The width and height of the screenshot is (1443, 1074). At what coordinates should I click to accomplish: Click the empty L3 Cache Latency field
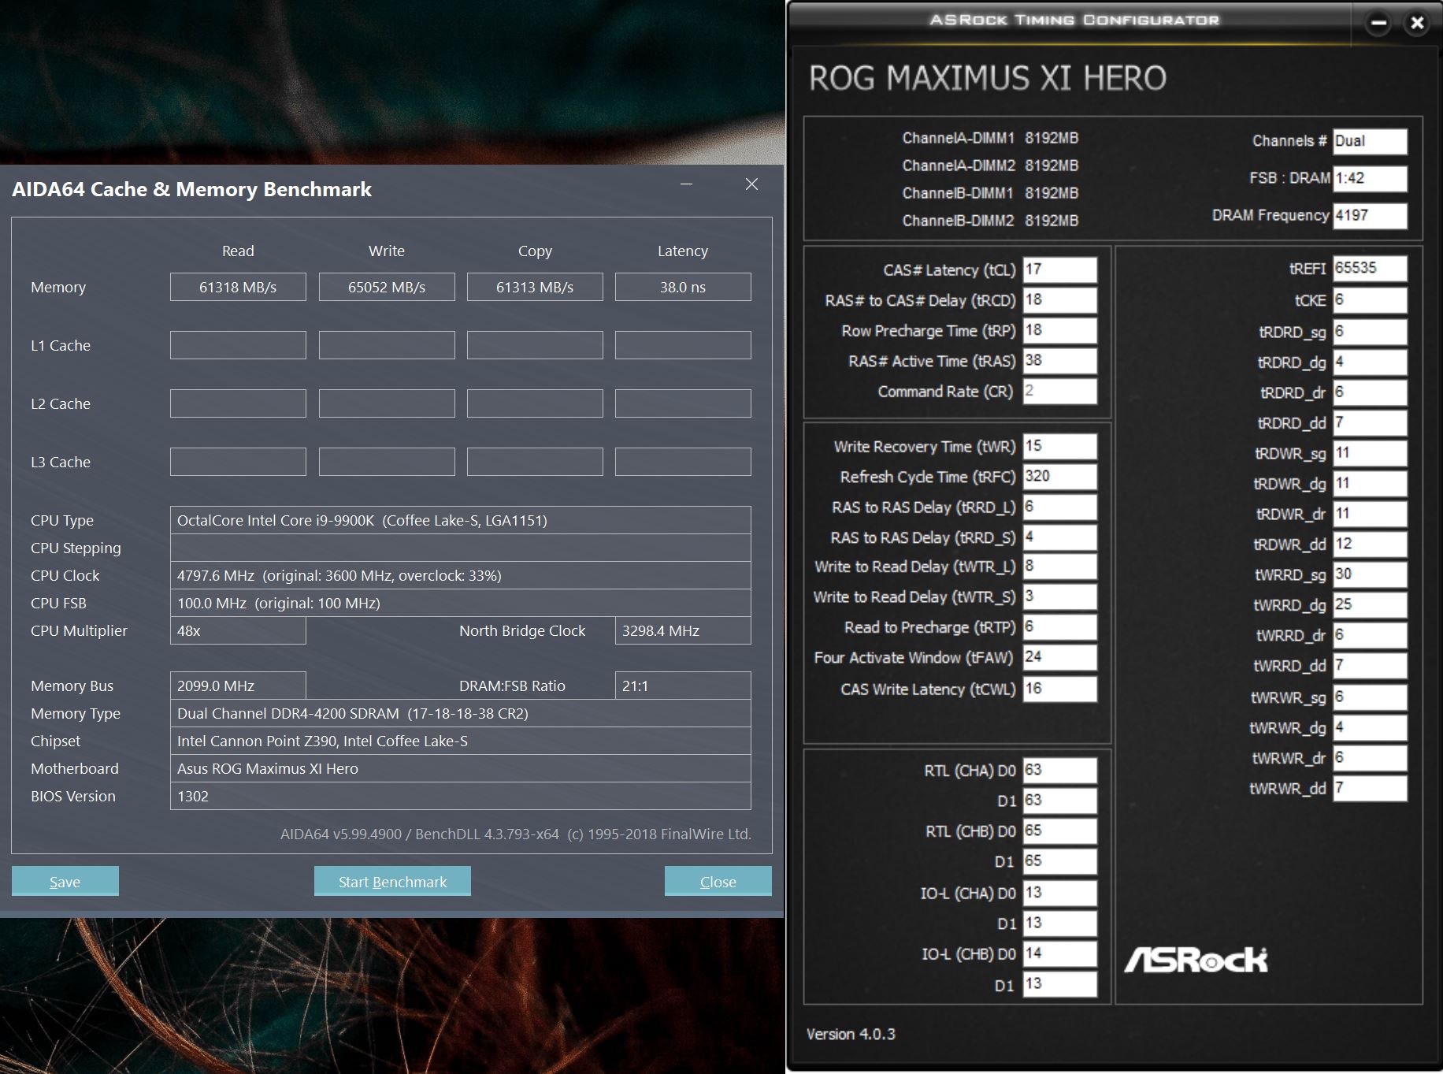683,462
